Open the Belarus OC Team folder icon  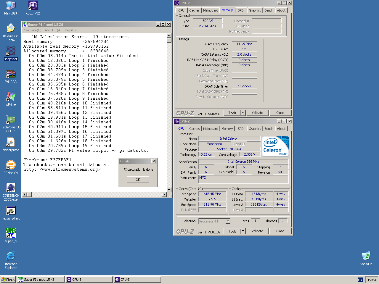click(11, 33)
